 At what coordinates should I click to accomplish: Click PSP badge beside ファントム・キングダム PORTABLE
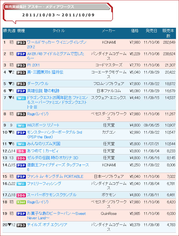click(x=21, y=177)
